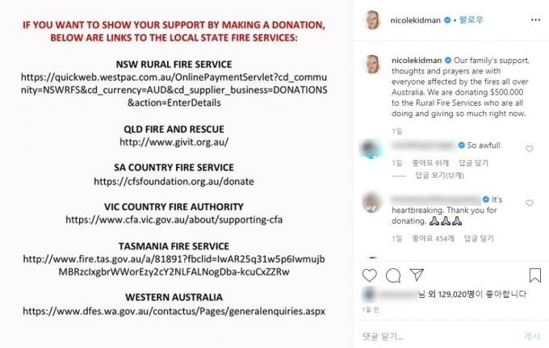Click the 팔로우 follow button
Screen dimensions: 549x348
pos(471,20)
